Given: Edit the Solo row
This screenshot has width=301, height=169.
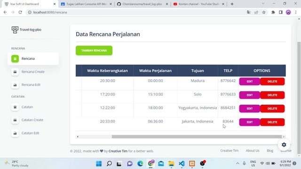Looking at the screenshot, I should (250, 95).
